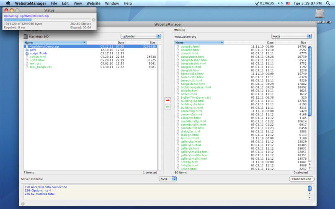Viewport: 335px width, 209px height.
Task: Click the green download arrow button
Action: (168, 107)
